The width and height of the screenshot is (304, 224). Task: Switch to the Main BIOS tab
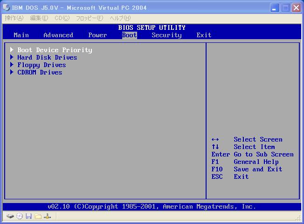21,35
